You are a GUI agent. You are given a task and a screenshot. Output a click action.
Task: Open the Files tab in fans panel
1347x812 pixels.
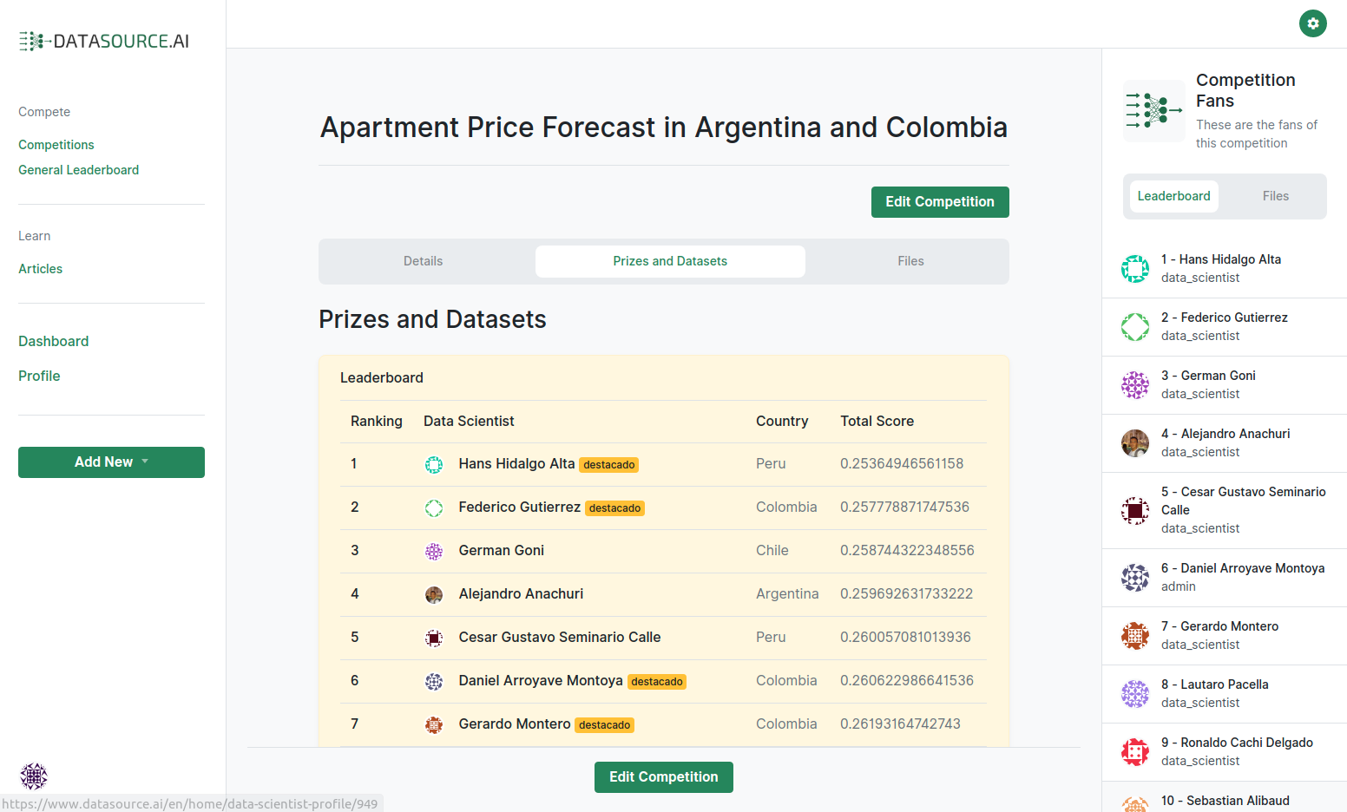1275,196
